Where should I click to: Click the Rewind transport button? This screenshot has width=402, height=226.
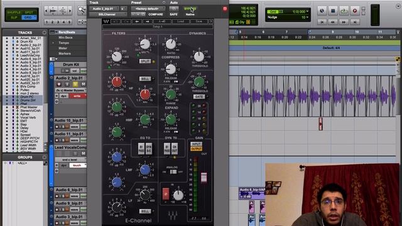point(333,23)
